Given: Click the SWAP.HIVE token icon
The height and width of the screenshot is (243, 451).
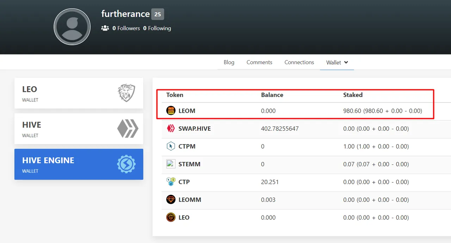Looking at the screenshot, I should click(171, 129).
